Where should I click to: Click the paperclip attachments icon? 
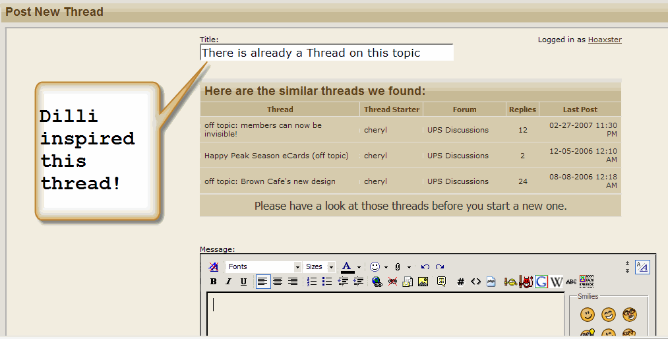click(x=398, y=266)
